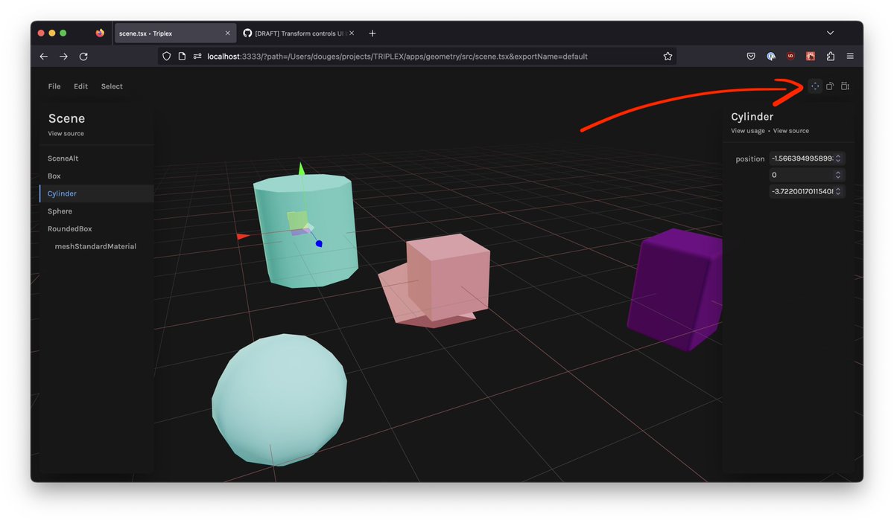Click the Scene heading in the left panel
This screenshot has height=523, width=894.
66,119
